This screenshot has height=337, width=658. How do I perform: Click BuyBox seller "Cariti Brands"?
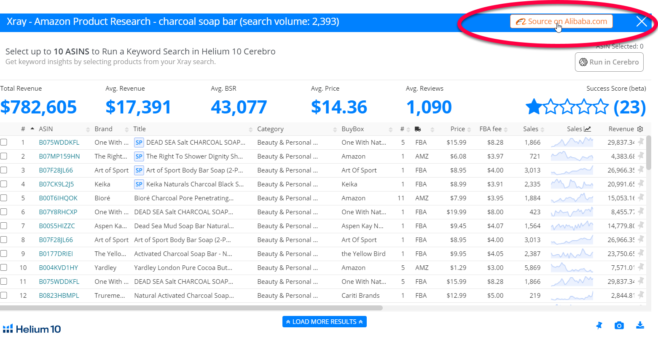360,296
